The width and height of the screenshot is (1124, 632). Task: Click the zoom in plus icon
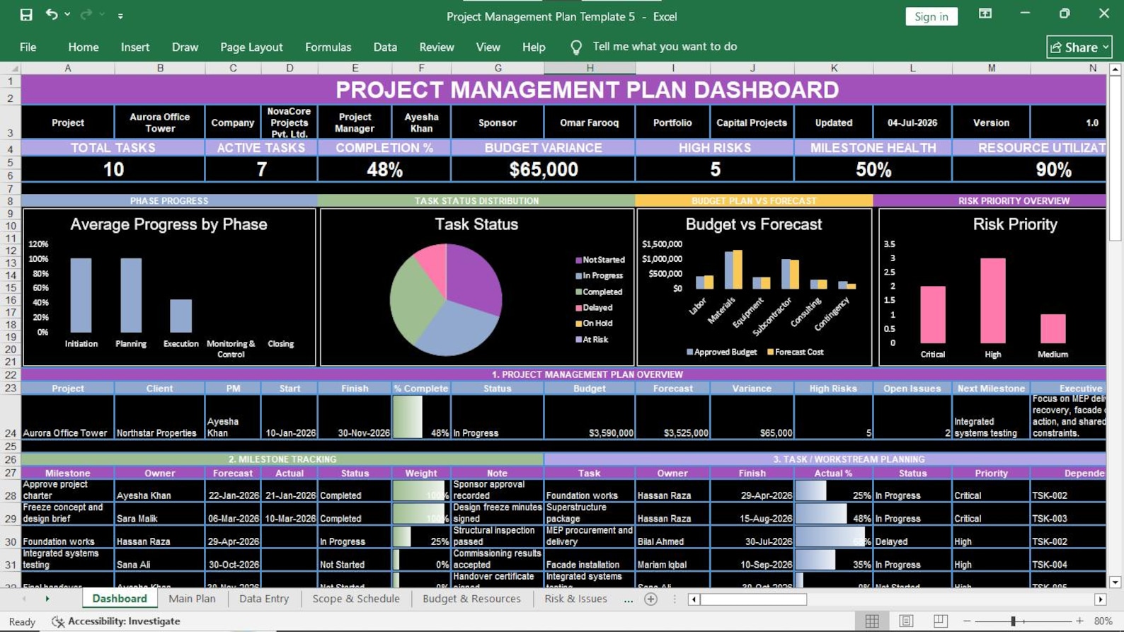[1079, 621]
